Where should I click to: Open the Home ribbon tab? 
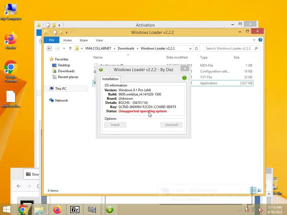pos(68,40)
